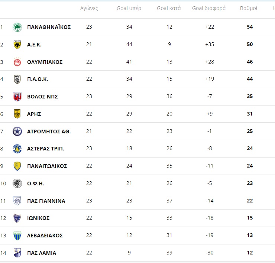Open the ΙΩΝΙΚΟΣ team name link
Viewport: 275px width, 263px height.
tap(38, 218)
